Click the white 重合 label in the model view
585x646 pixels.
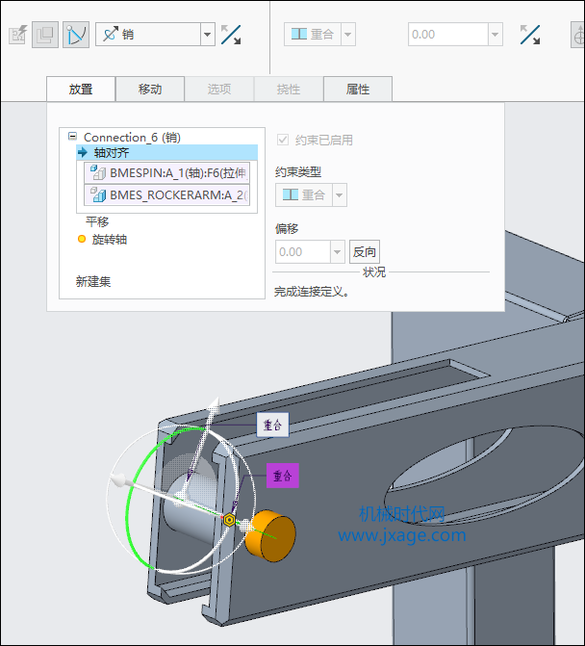click(x=272, y=425)
